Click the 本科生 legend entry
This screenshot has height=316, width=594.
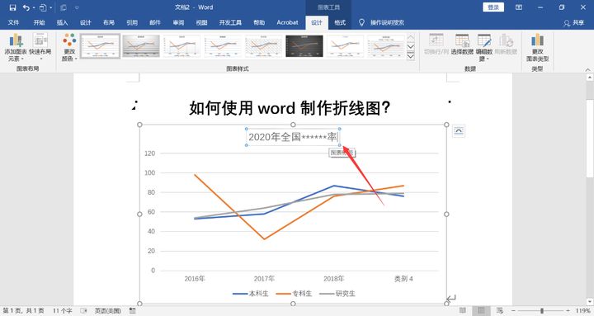click(x=251, y=293)
